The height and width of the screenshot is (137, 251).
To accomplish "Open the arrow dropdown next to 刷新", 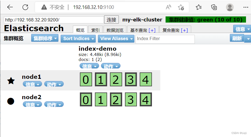I will (248, 39).
